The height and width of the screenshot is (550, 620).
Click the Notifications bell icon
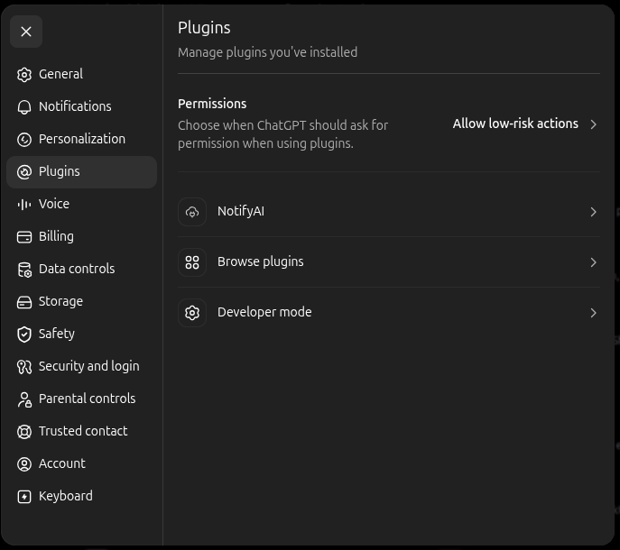[24, 106]
